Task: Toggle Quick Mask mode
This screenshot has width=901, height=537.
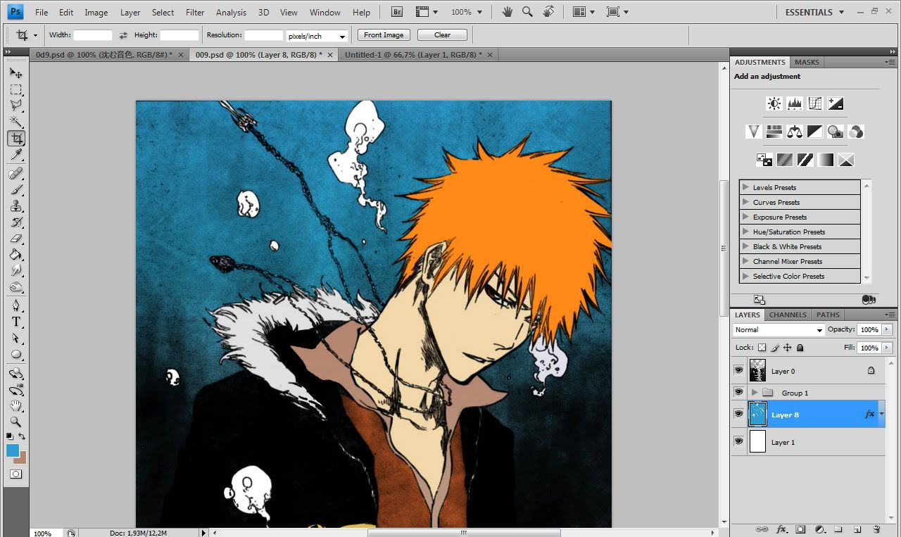Action: [15, 474]
